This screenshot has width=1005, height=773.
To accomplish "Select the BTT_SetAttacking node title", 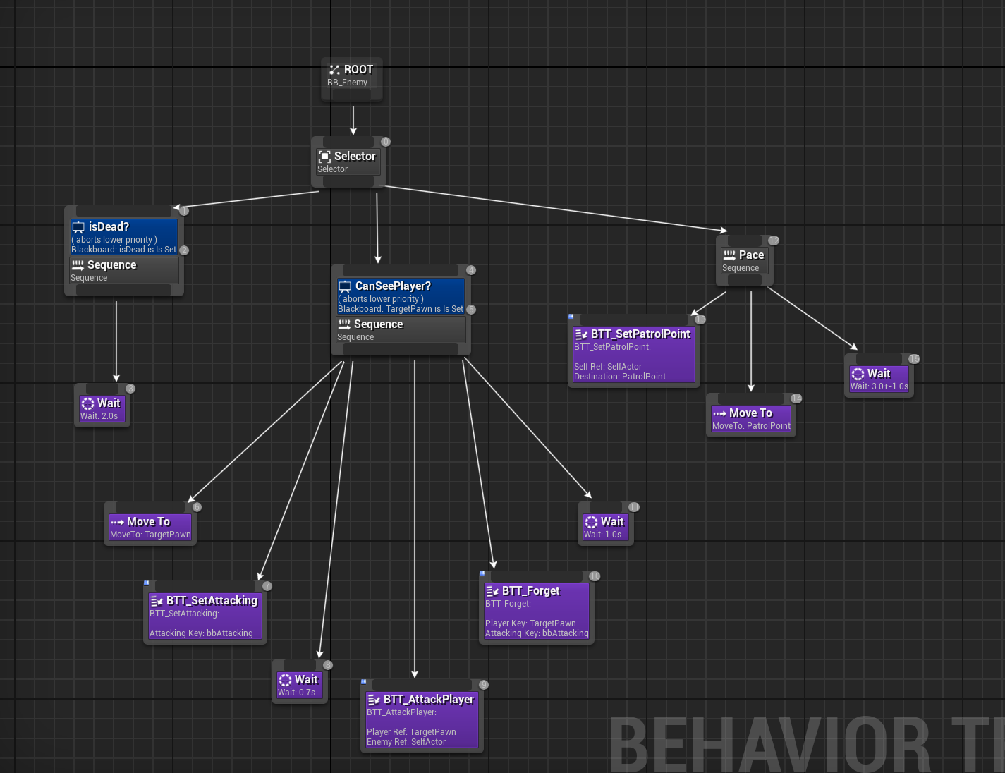I will click(x=212, y=601).
